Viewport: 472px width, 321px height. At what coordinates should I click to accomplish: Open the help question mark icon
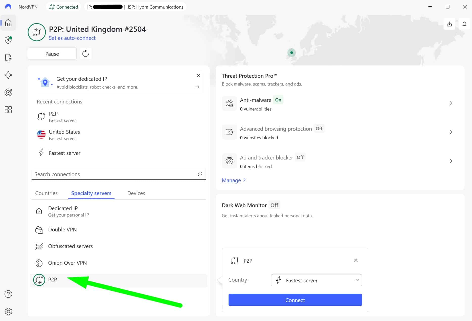(8, 294)
